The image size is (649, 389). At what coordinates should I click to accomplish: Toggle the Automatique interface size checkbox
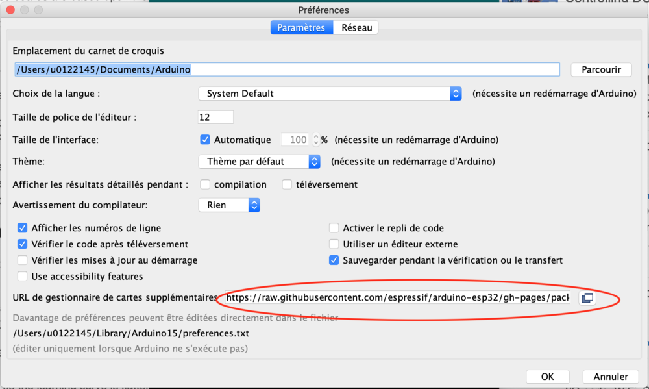tap(205, 140)
